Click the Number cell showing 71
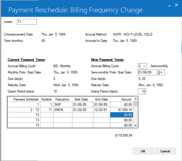The height and width of the screenshot is (161, 182). (47, 110)
